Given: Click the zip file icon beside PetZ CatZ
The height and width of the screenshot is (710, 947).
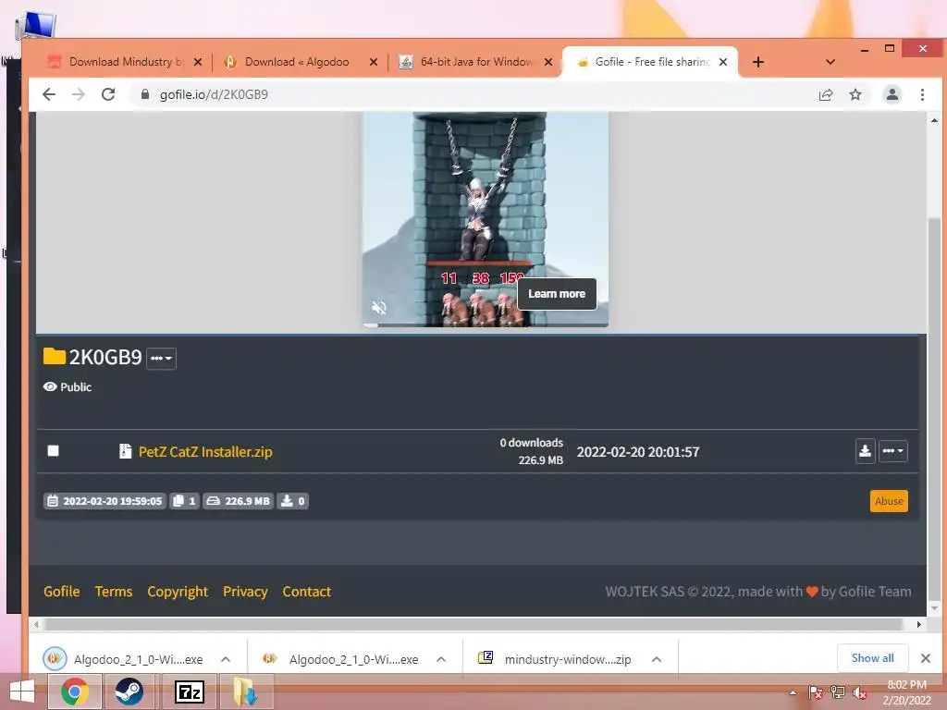Looking at the screenshot, I should (x=125, y=451).
